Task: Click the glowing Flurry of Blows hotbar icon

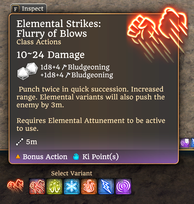Action: [x=15, y=186]
